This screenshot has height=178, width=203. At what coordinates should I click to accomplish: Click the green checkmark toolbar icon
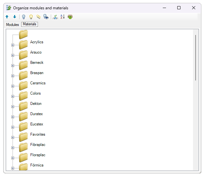[55, 17]
